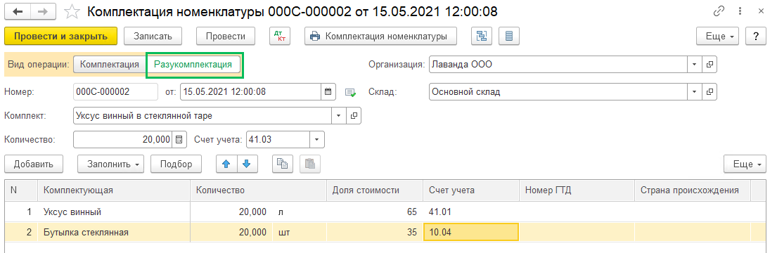Click the Провести и закрыть button

pyautogui.click(x=61, y=36)
